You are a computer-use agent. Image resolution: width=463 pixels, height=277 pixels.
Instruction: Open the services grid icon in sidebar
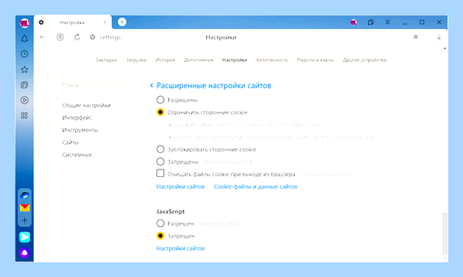pyautogui.click(x=25, y=116)
